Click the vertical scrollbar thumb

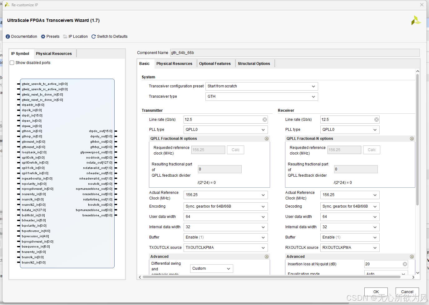pos(417,139)
